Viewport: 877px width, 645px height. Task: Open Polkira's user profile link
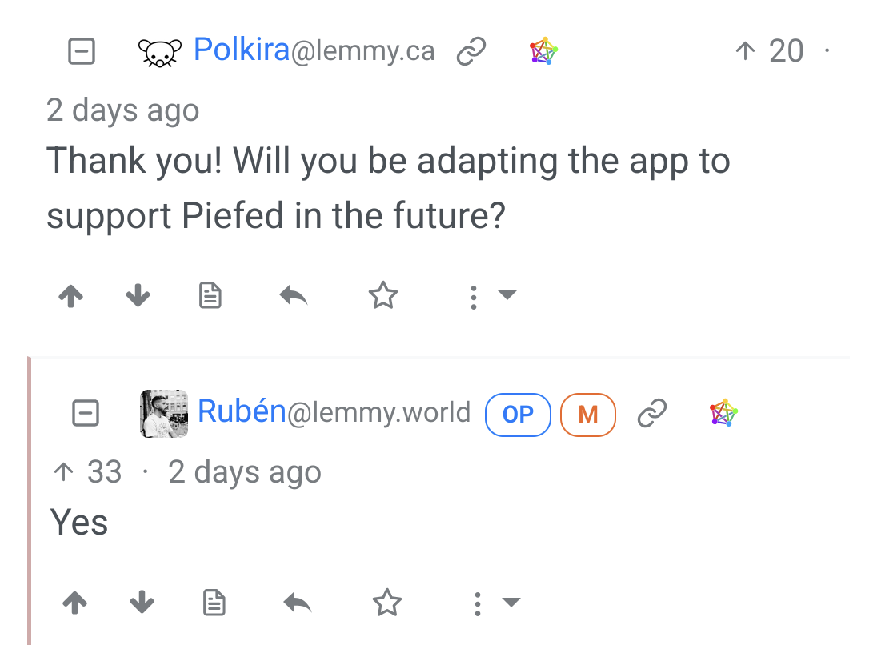(241, 51)
